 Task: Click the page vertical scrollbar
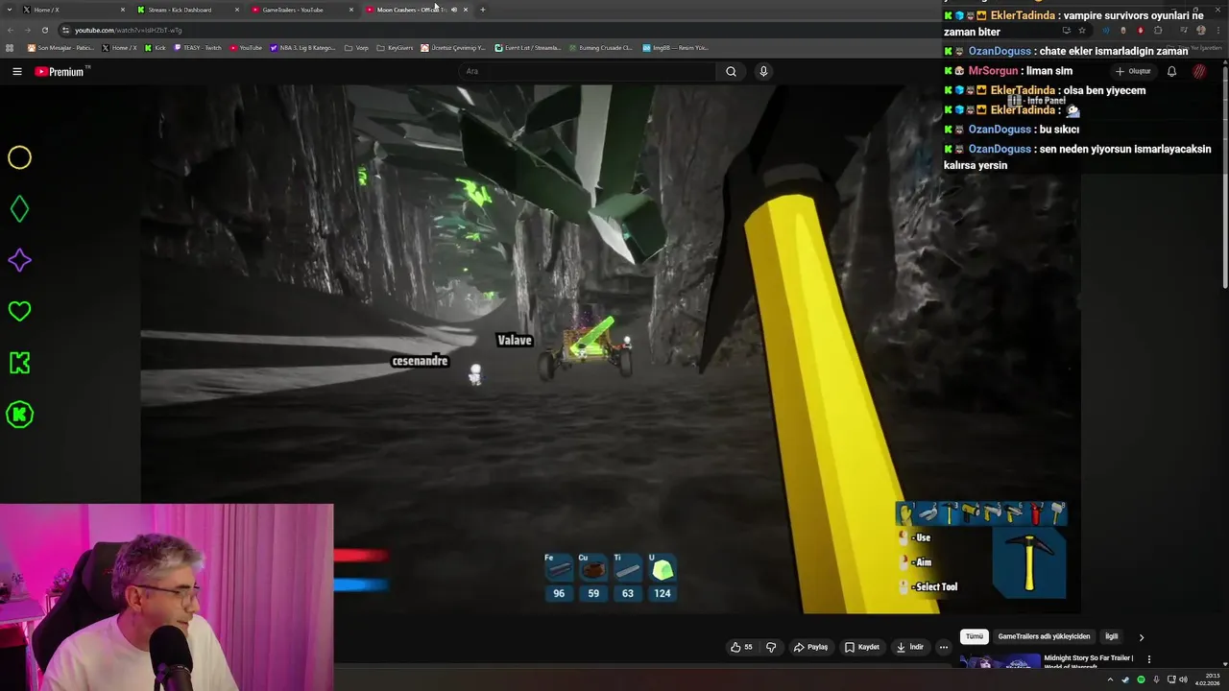point(1224,178)
